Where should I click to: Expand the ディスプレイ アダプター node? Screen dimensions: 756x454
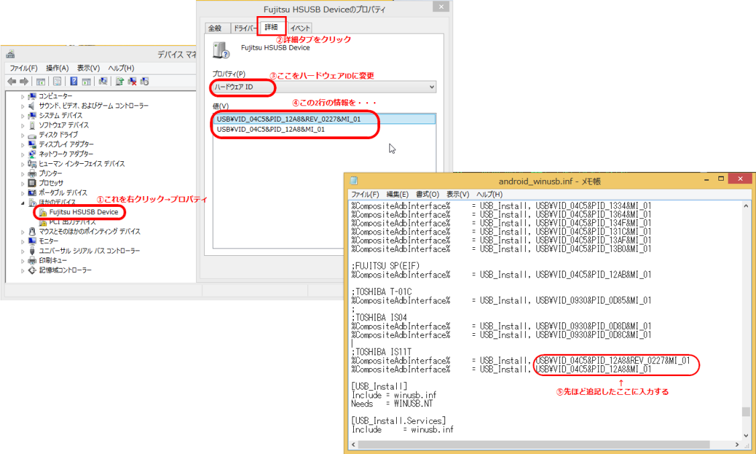click(23, 145)
